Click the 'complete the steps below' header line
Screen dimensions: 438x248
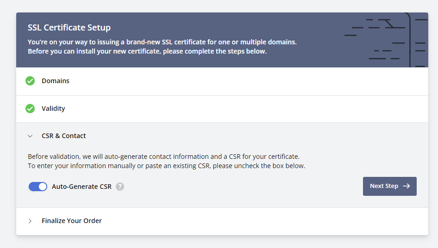point(147,51)
